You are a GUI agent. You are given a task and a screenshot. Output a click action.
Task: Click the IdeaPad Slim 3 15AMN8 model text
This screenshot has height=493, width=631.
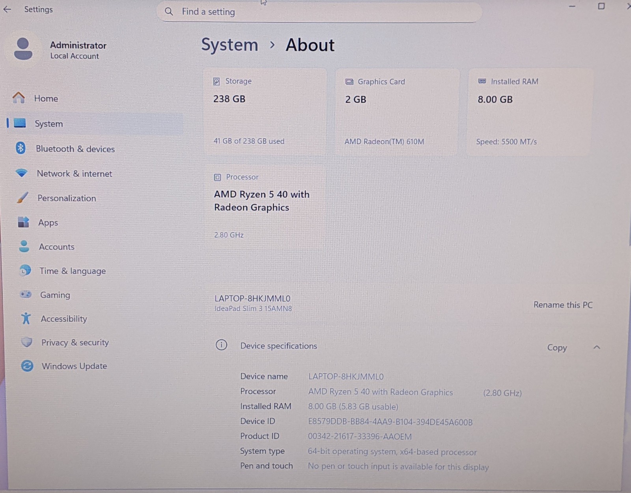(253, 309)
